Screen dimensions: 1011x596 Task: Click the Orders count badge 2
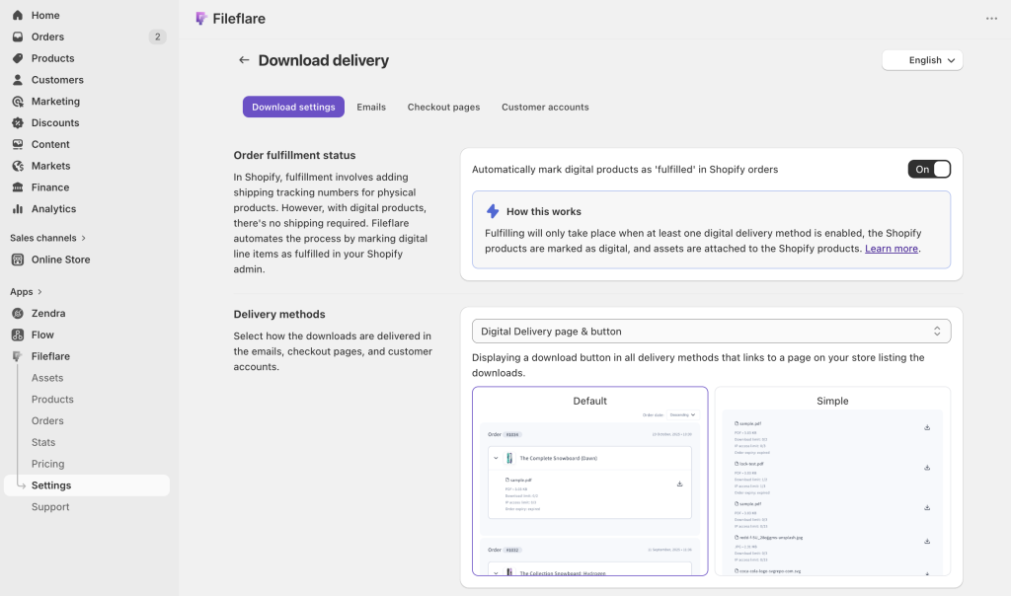pyautogui.click(x=157, y=37)
